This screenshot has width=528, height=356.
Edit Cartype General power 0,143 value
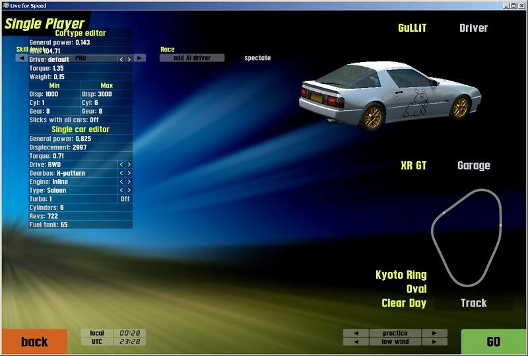(x=81, y=42)
